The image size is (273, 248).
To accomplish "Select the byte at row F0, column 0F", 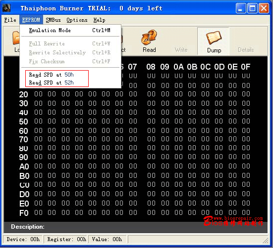I will click(x=246, y=212).
